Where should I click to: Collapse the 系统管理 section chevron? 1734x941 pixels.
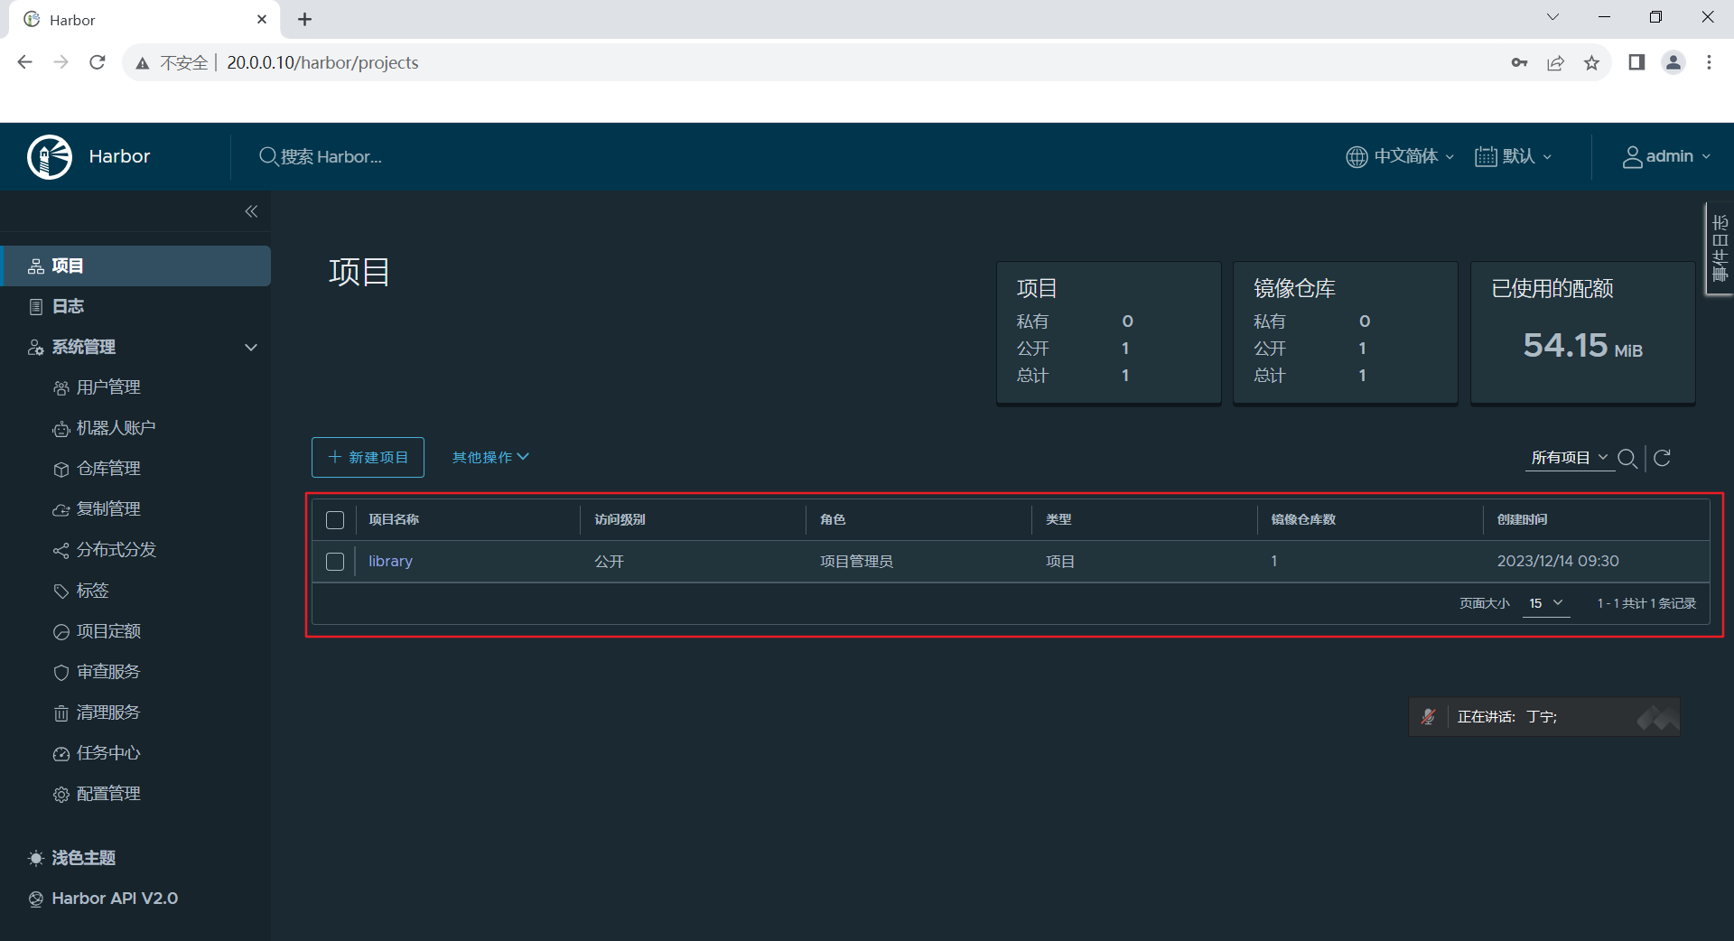click(251, 348)
